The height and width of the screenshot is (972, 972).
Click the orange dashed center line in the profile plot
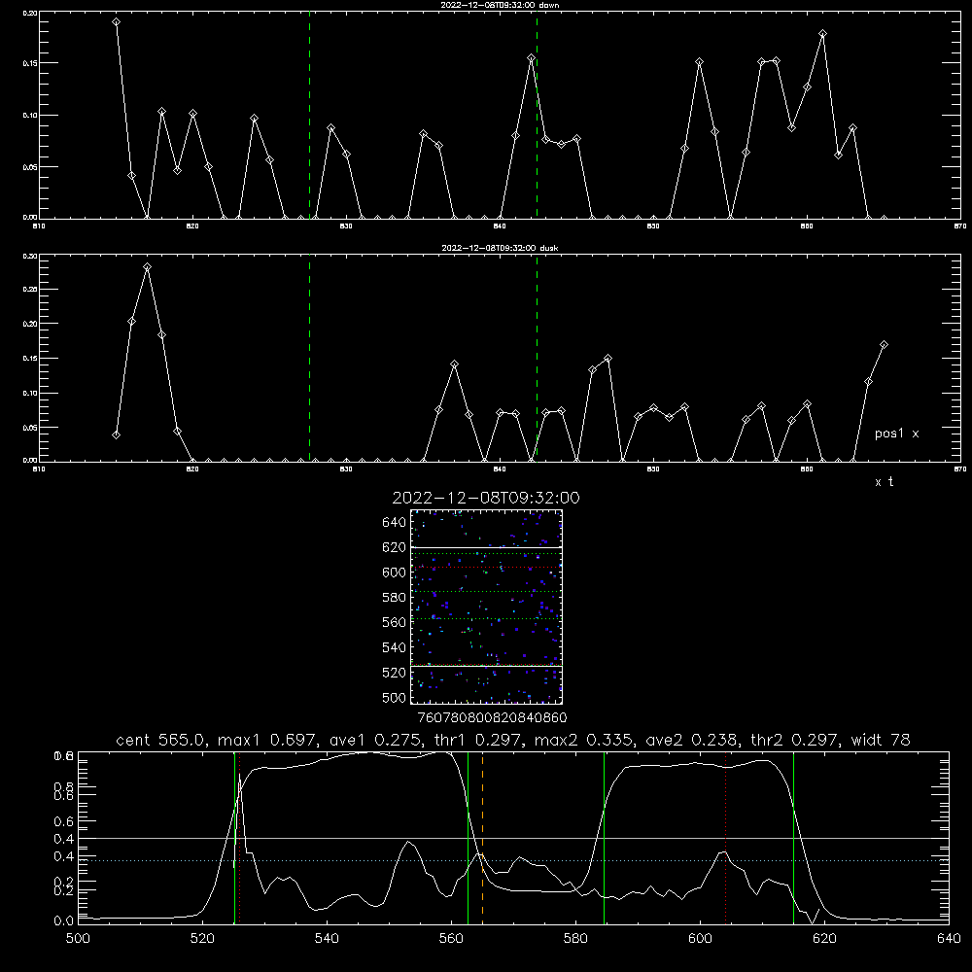pyautogui.click(x=482, y=838)
